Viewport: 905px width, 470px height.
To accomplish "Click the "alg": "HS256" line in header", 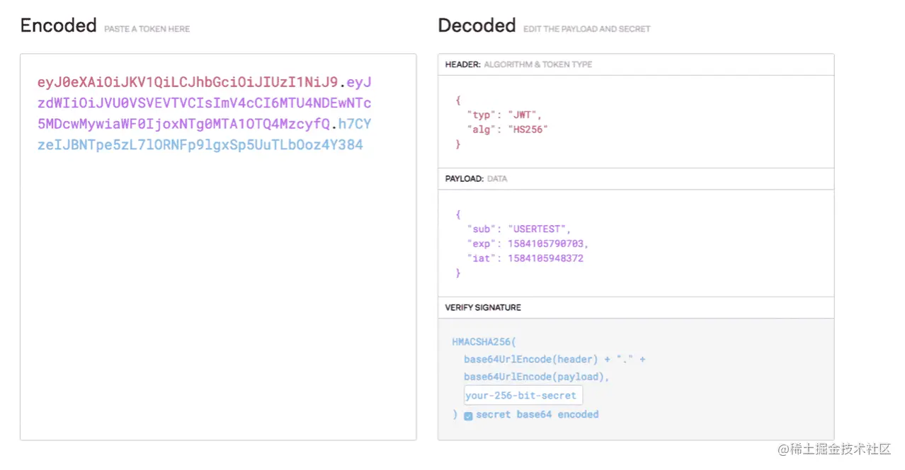I will [507, 130].
